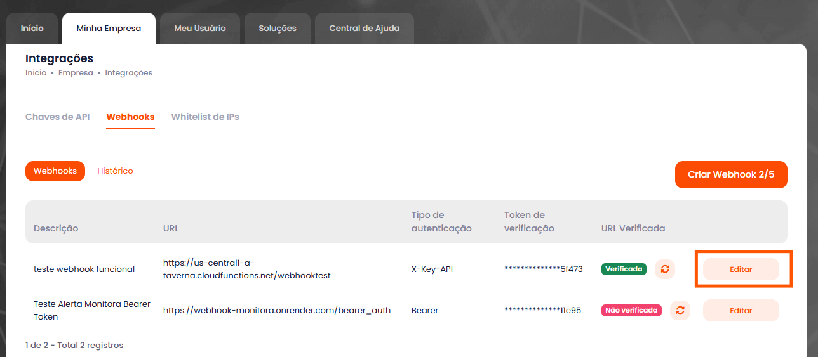Show the Histórico view
818x357 pixels.
115,171
